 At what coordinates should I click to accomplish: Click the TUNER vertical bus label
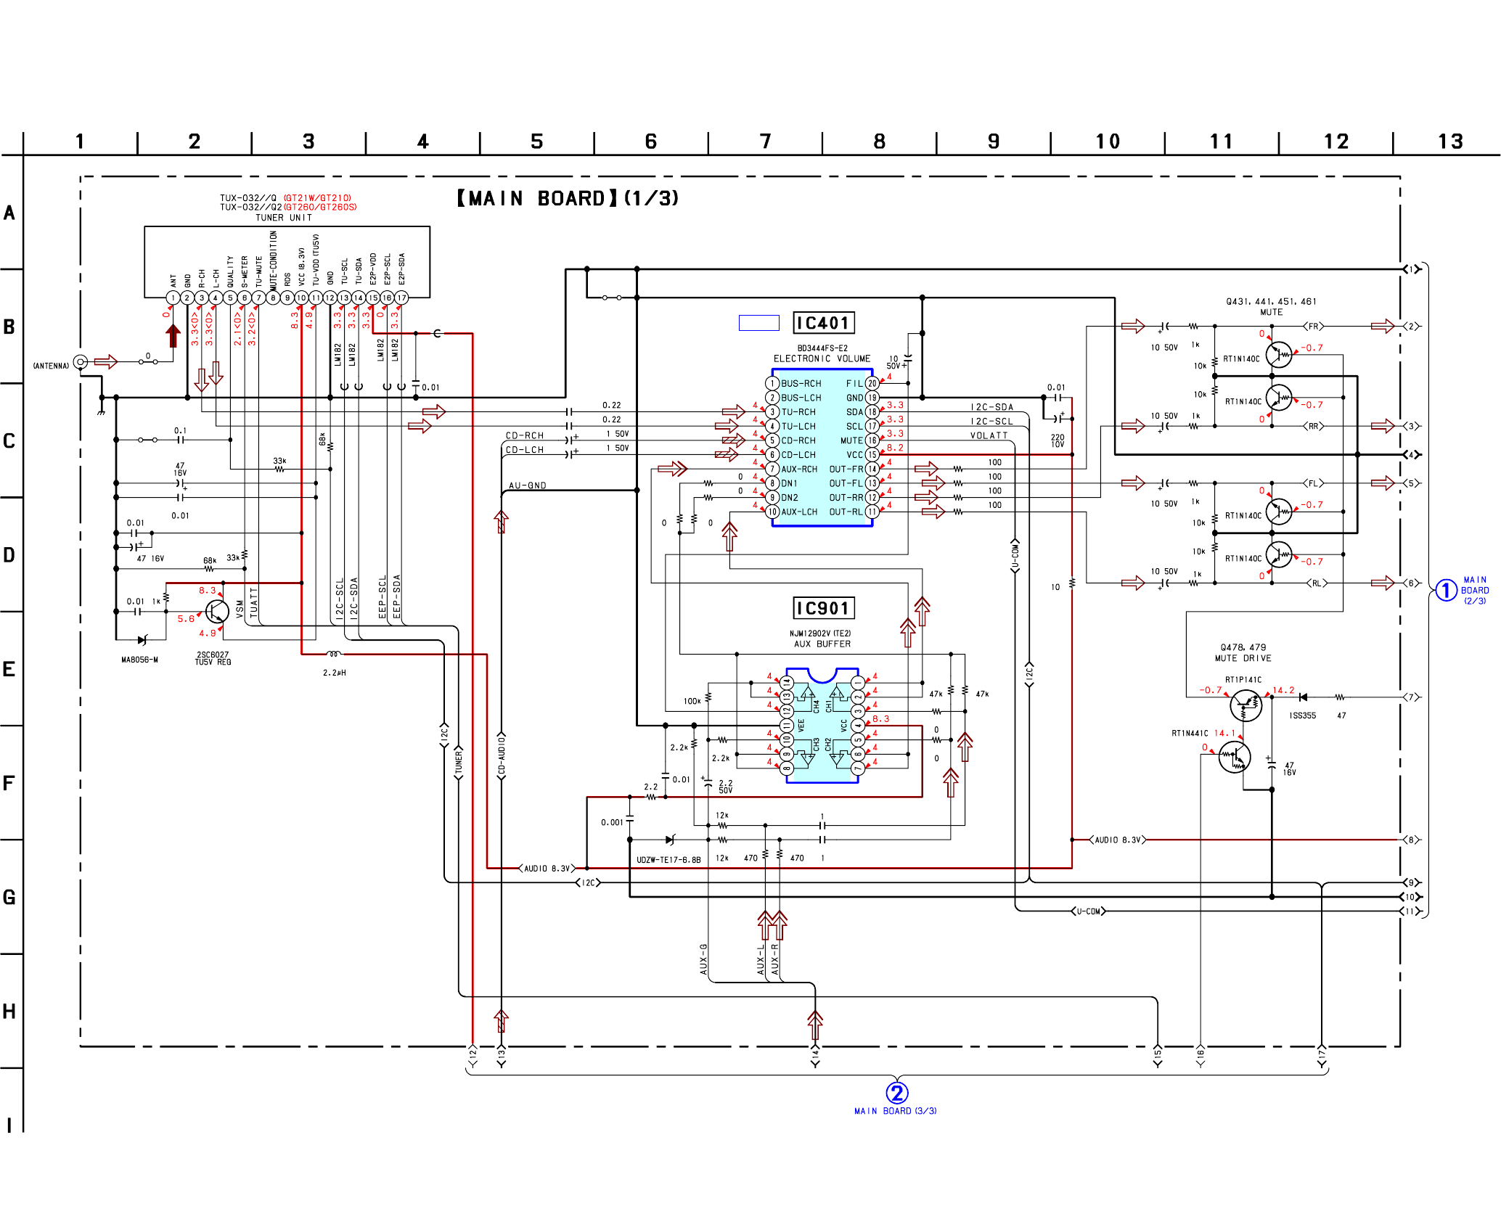point(459,763)
